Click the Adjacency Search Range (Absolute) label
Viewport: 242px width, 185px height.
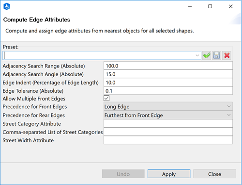click(x=44, y=66)
